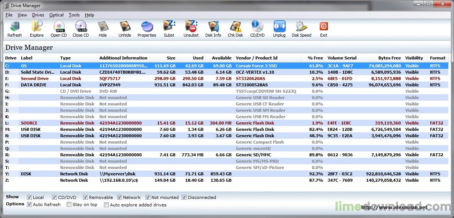This screenshot has width=454, height=218.
Task: Uncheck the Local drives checkbox
Action: pos(30,197)
